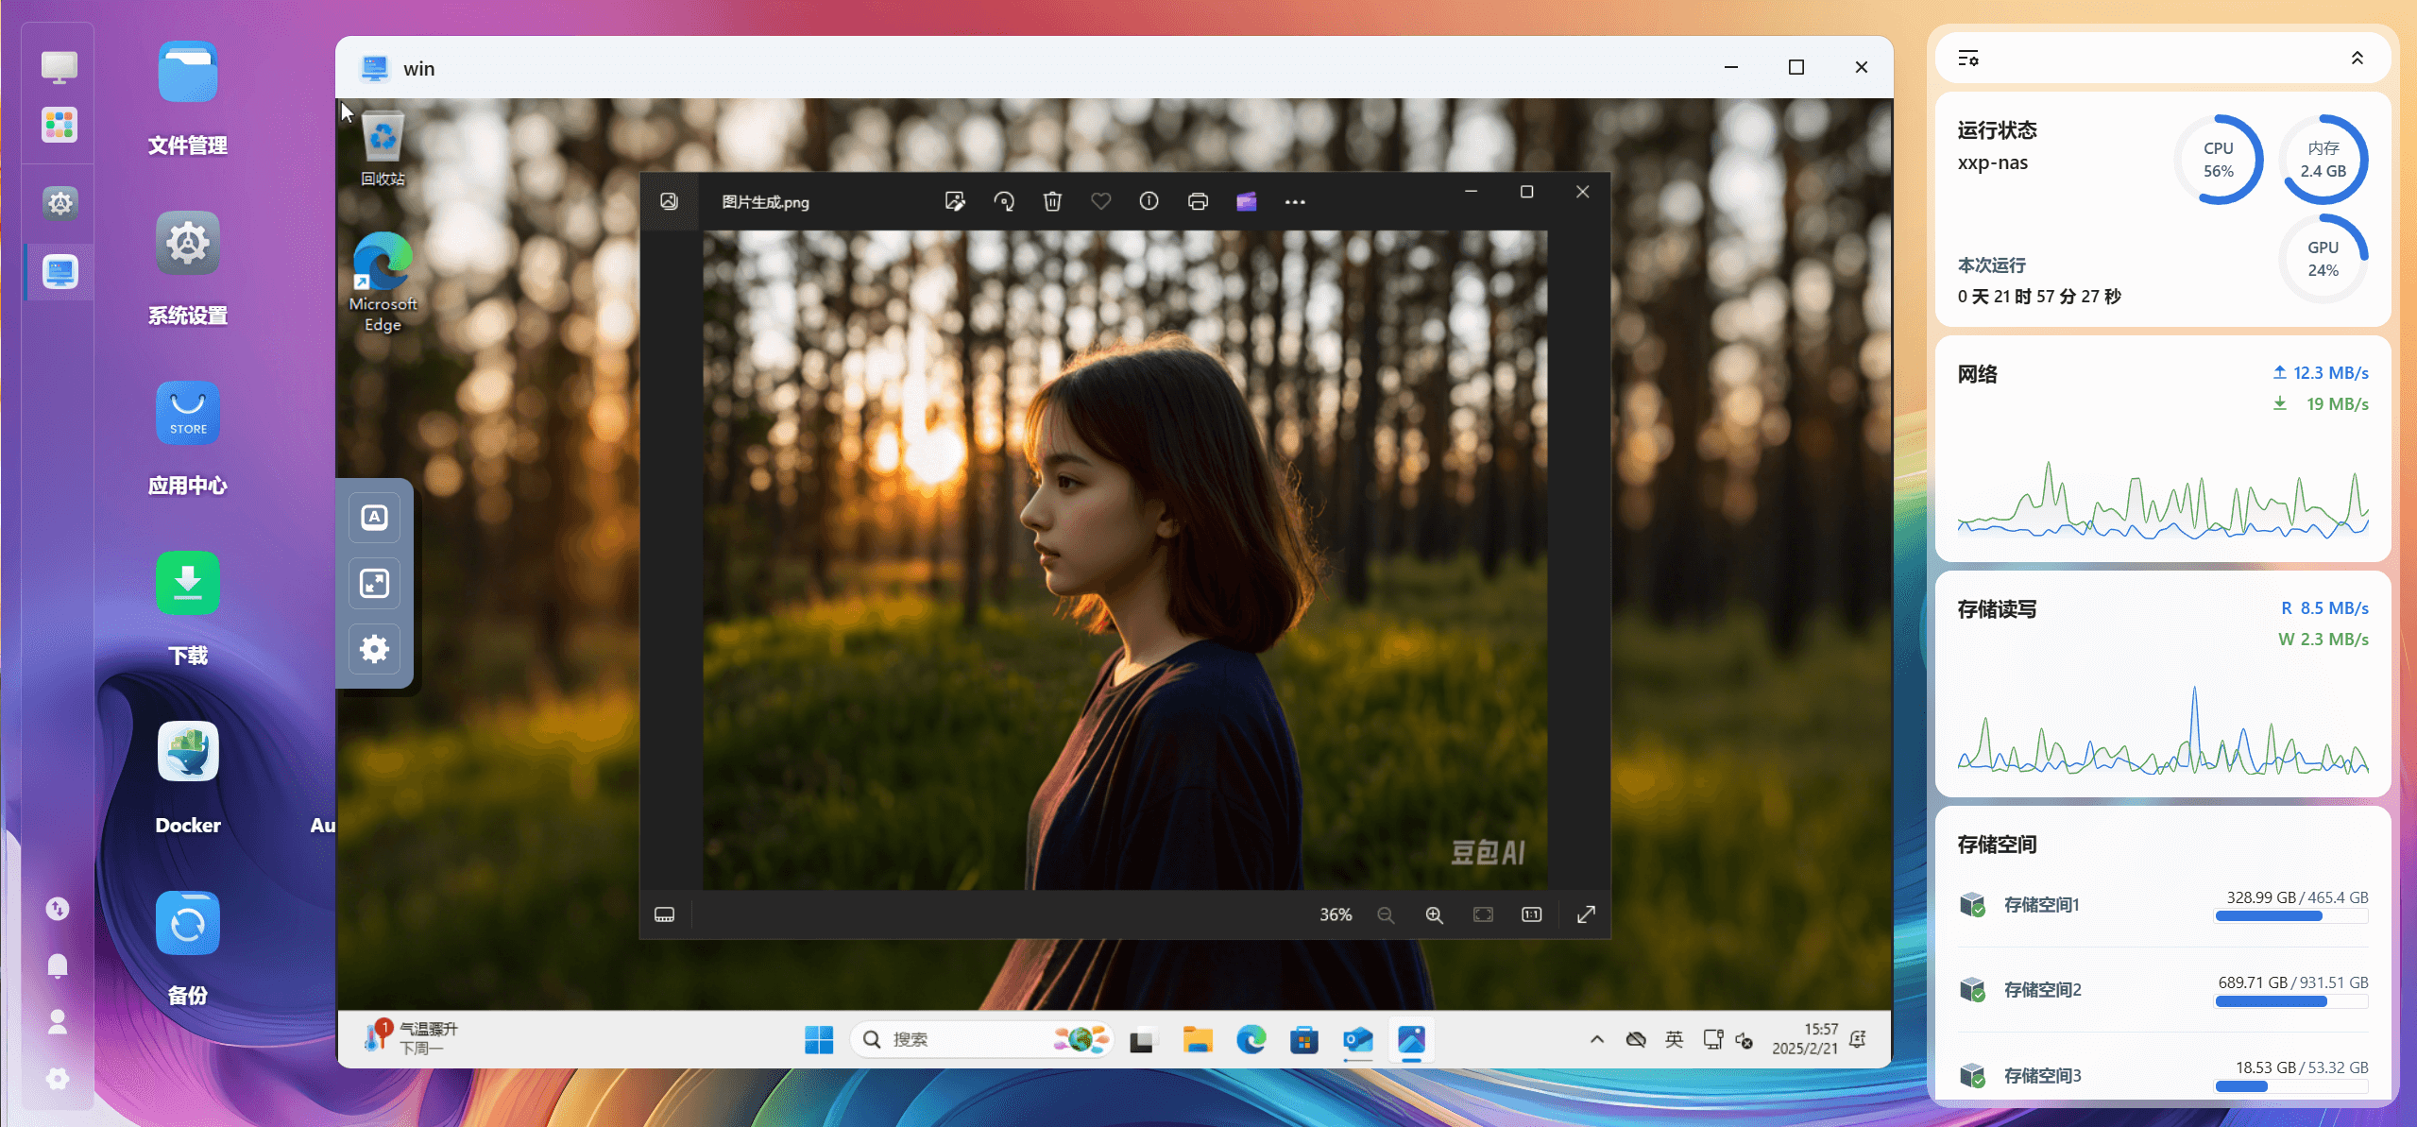The width and height of the screenshot is (2417, 1127).
Task: Click the 网络 widget title
Action: (x=1977, y=374)
